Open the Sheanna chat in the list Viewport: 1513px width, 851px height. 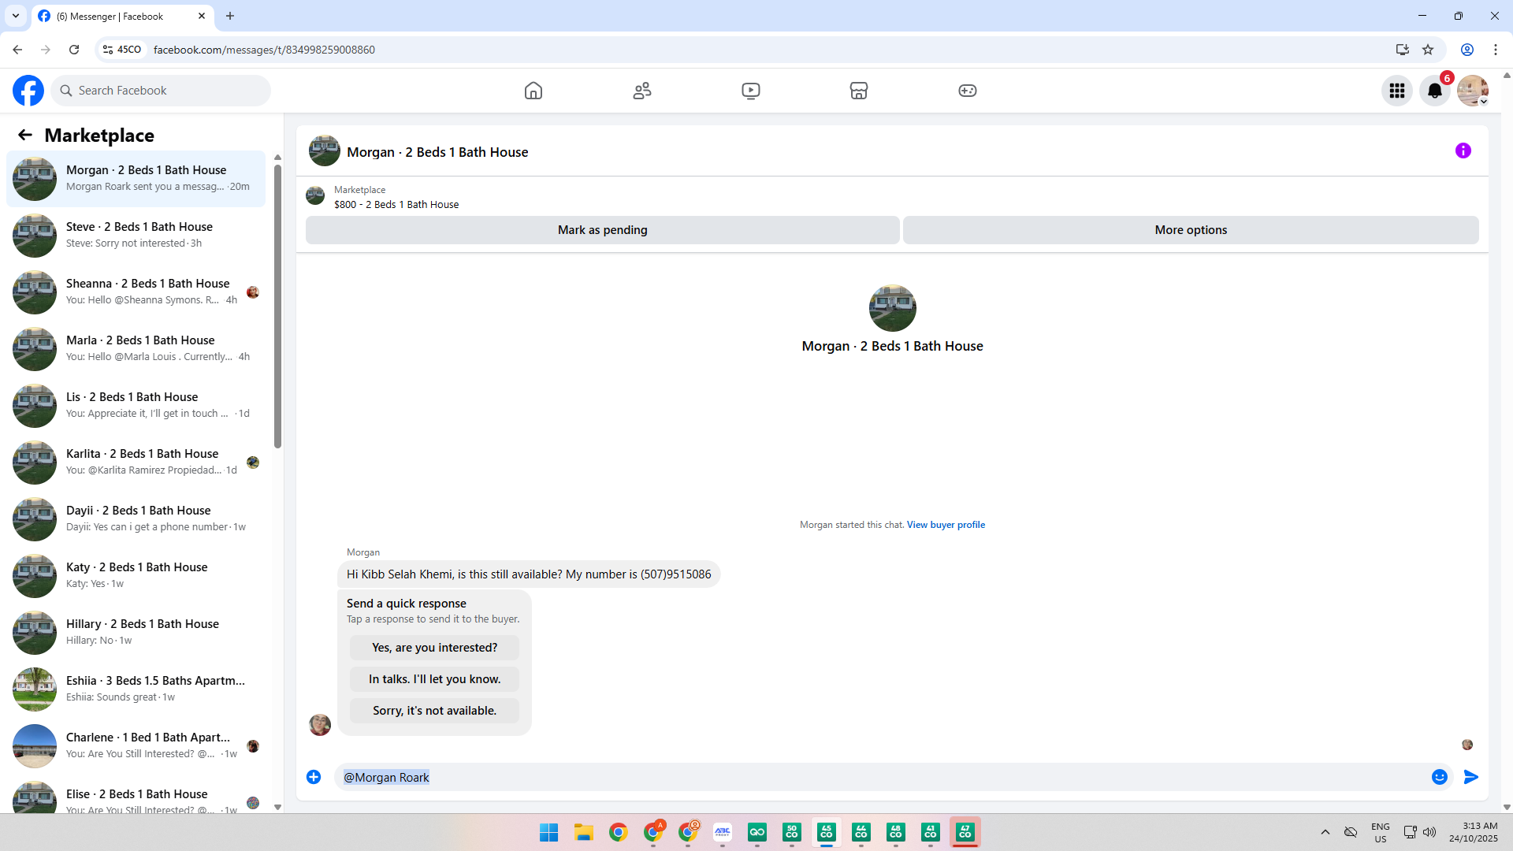pyautogui.click(x=136, y=292)
